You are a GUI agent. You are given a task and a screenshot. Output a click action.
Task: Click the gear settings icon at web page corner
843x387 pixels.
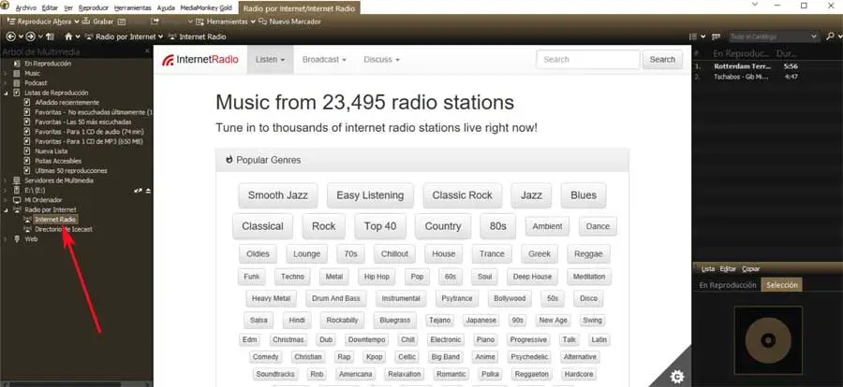tap(676, 377)
